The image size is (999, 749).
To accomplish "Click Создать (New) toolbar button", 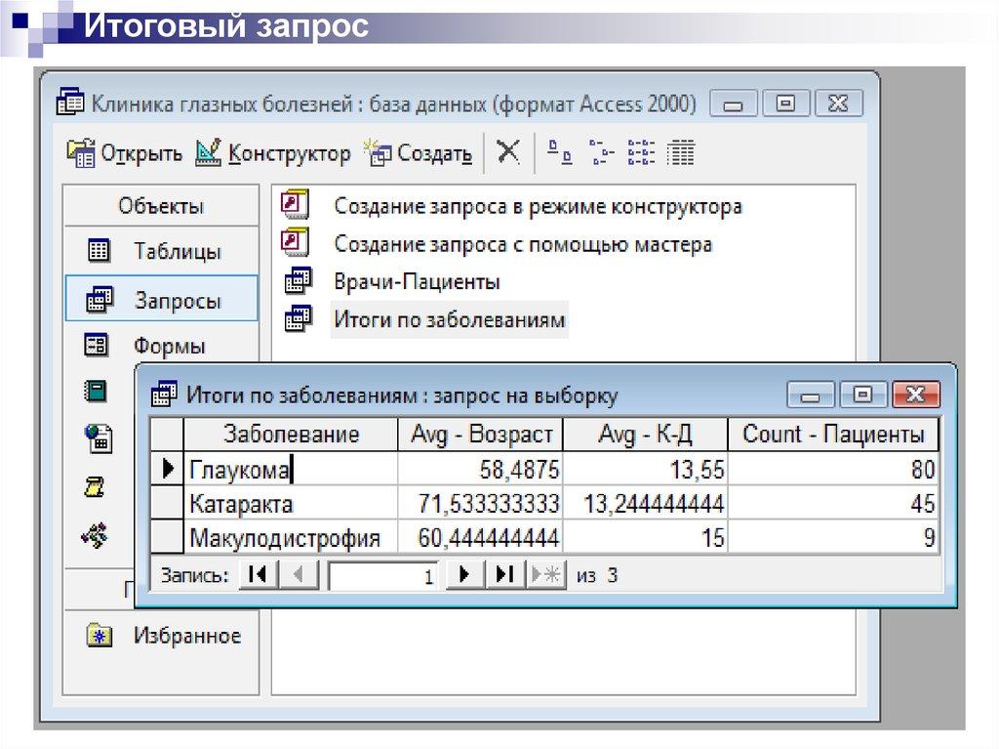I will click(419, 153).
